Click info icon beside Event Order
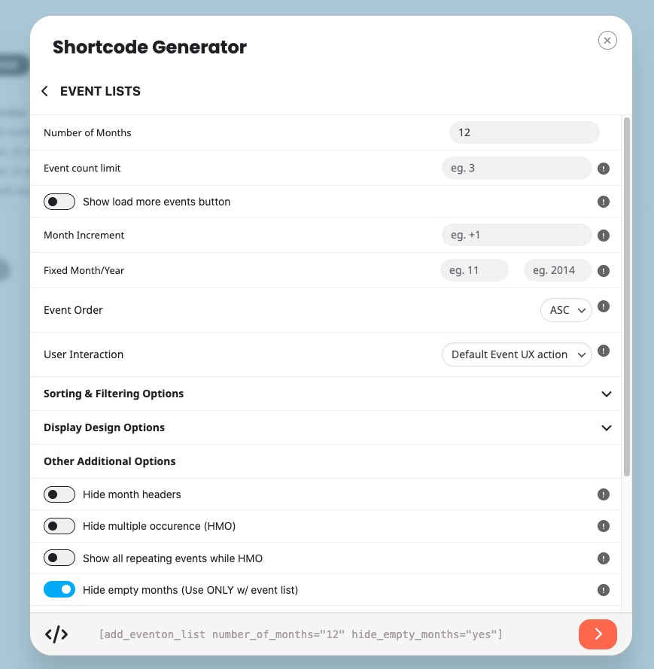 pyautogui.click(x=604, y=306)
